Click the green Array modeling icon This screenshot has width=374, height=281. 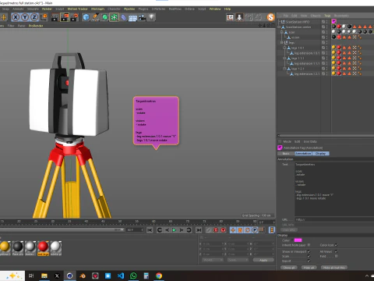[x=114, y=17]
